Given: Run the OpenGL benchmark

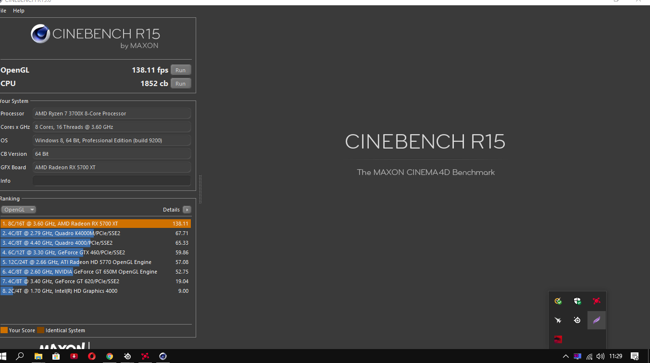Looking at the screenshot, I should pos(180,70).
